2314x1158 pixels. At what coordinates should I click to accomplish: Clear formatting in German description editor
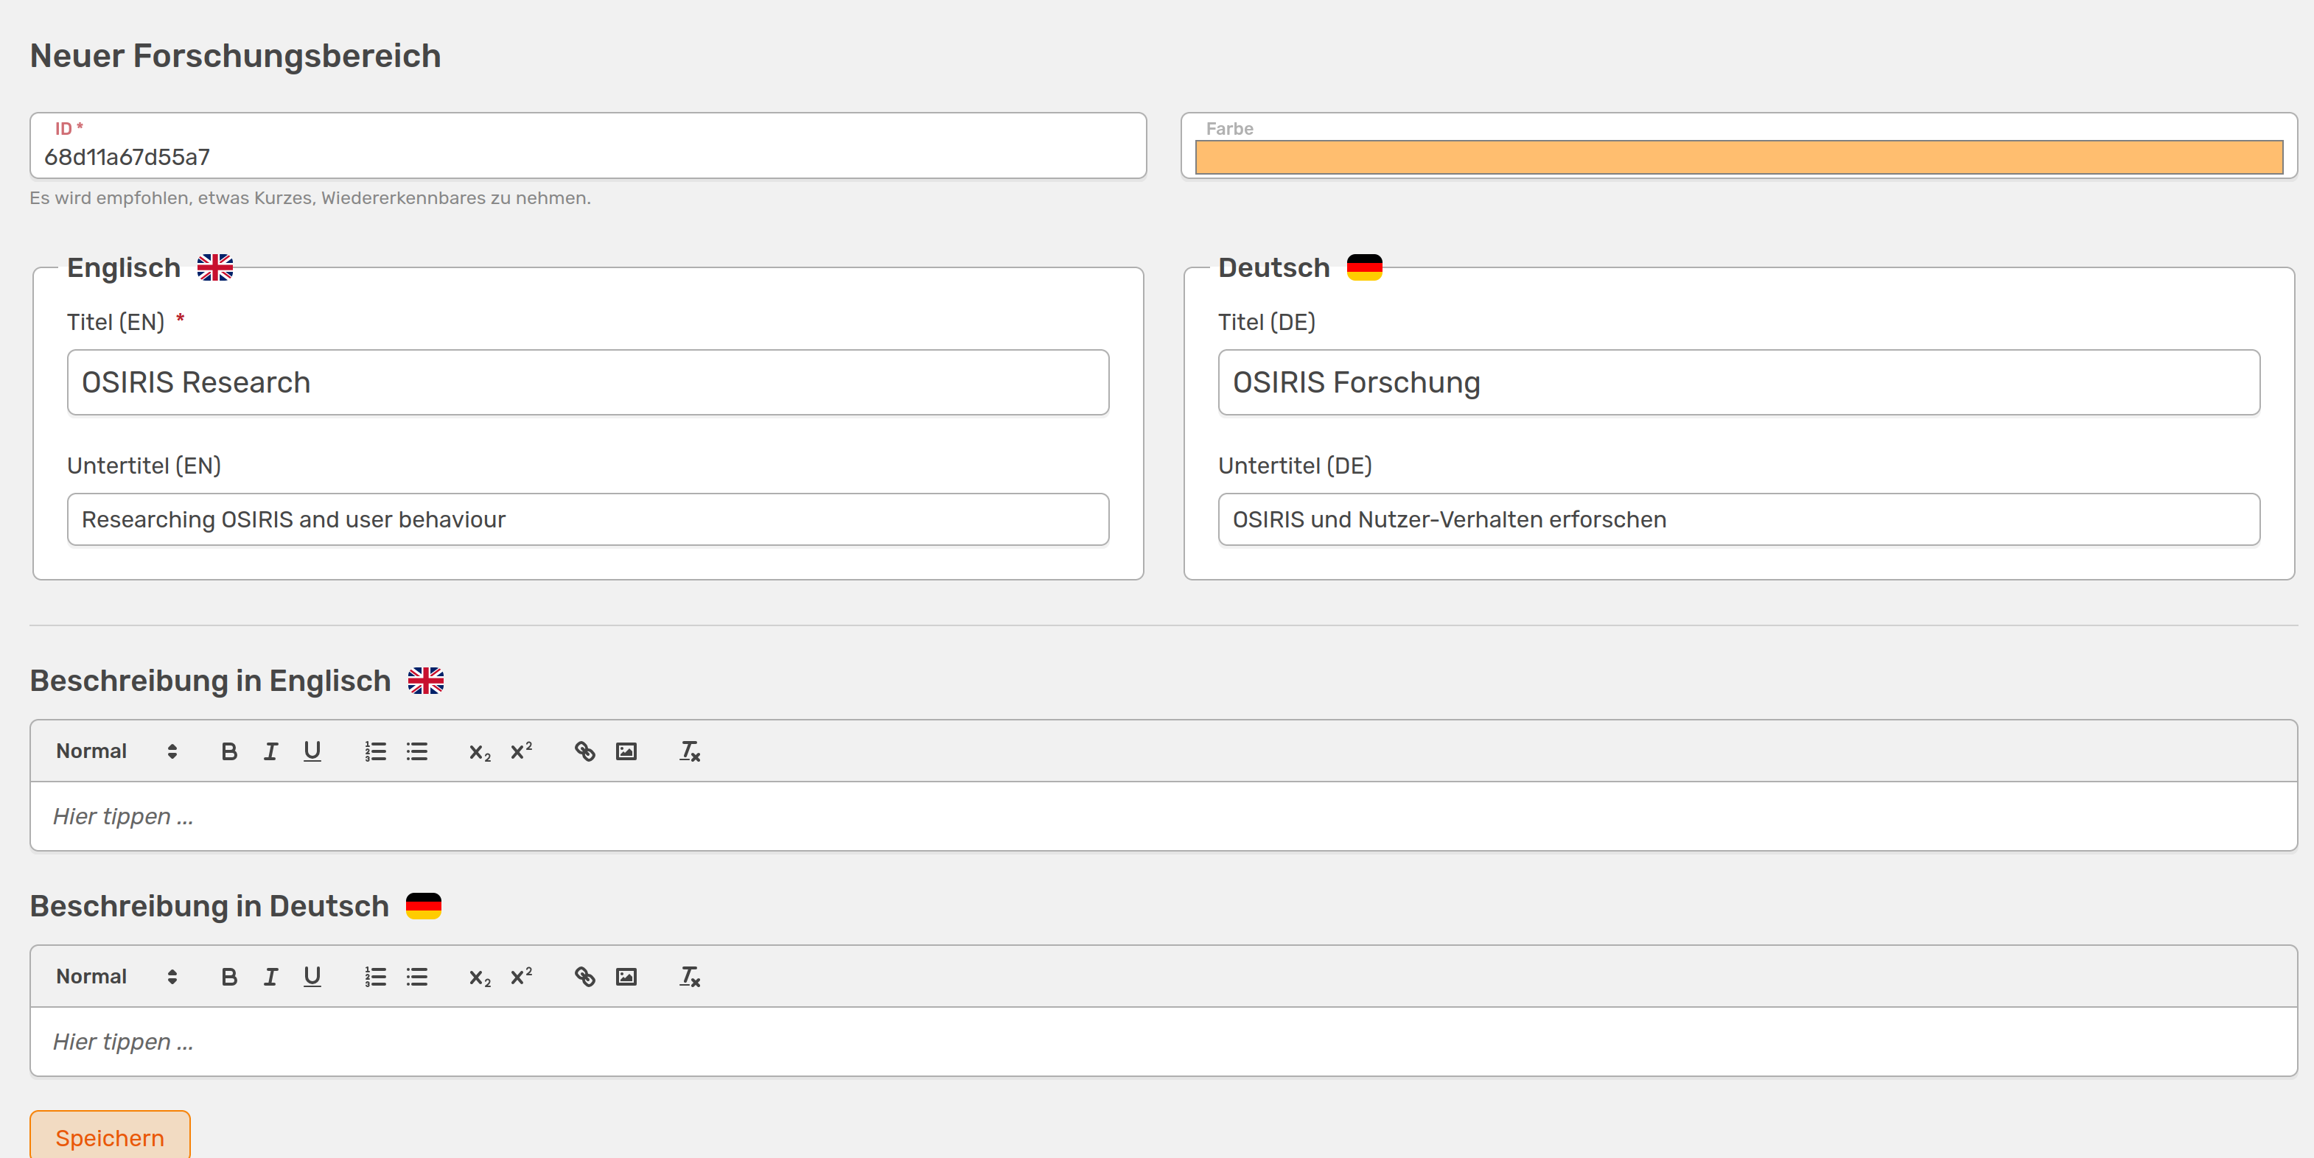(689, 977)
